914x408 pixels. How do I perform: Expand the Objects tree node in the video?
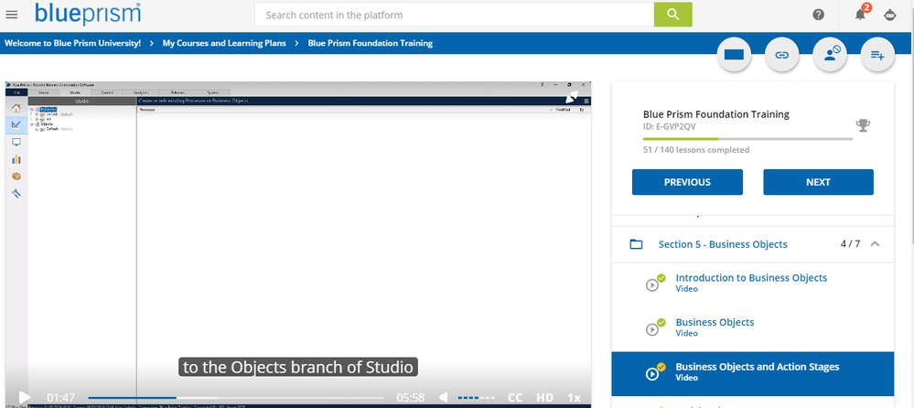(31, 124)
